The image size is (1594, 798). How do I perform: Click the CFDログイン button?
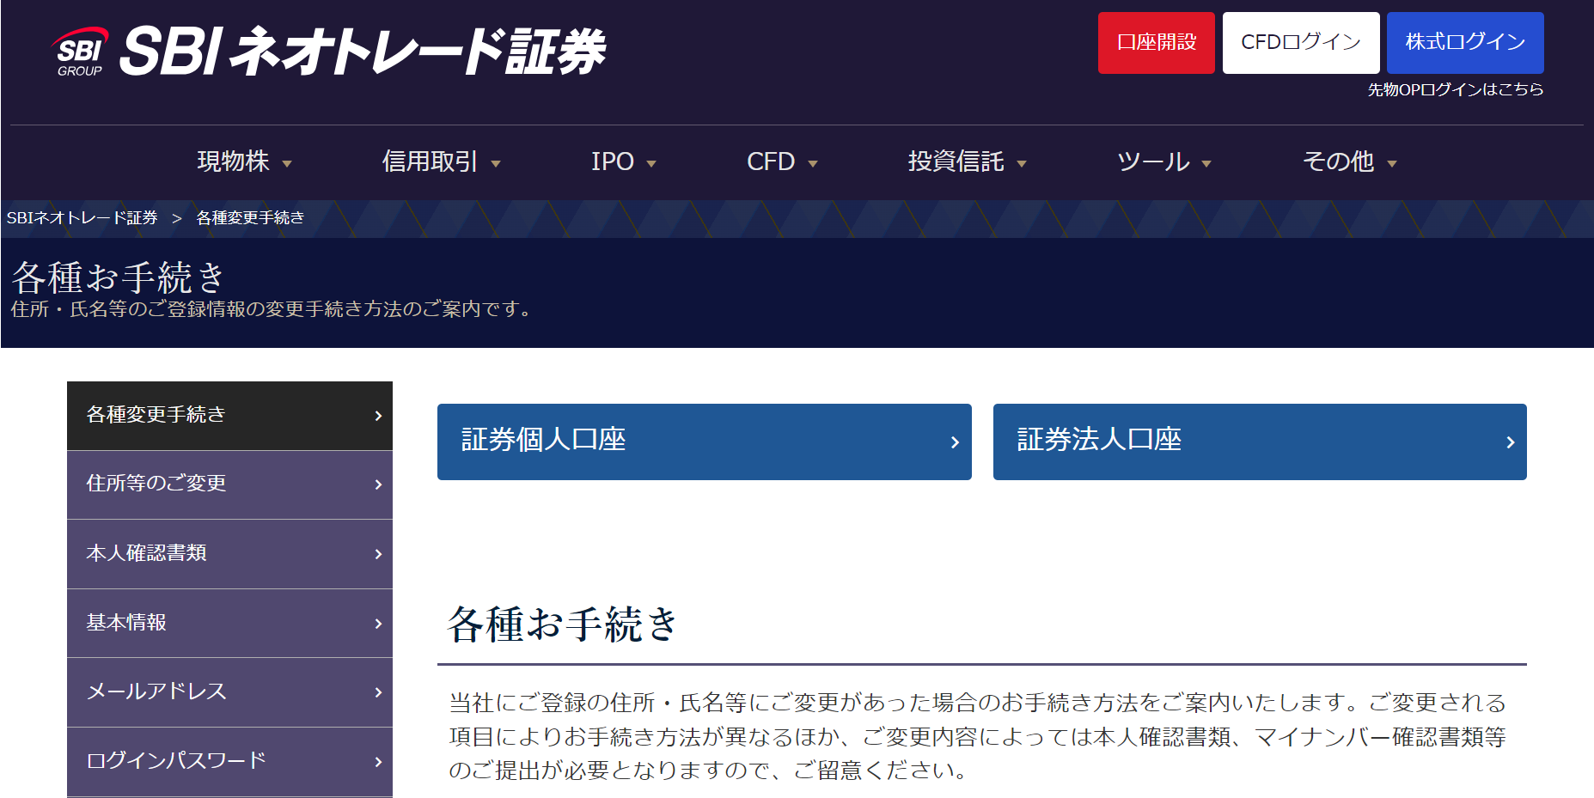click(1301, 42)
